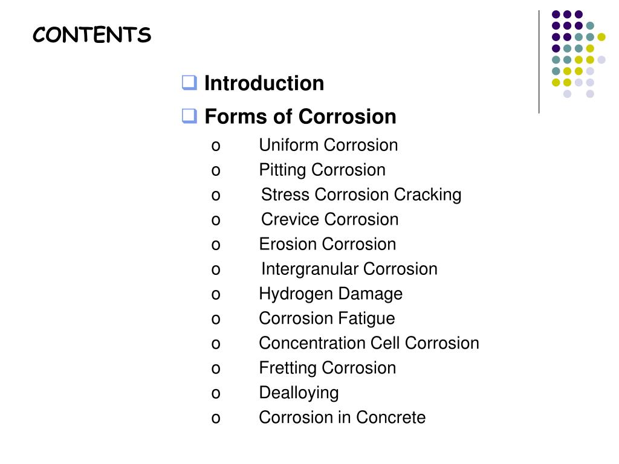The width and height of the screenshot is (619, 464).
Task: Select the Corrosion in Concrete item
Action: [342, 417]
